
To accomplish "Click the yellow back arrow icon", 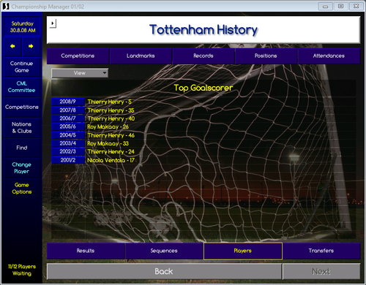I will coord(12,46).
